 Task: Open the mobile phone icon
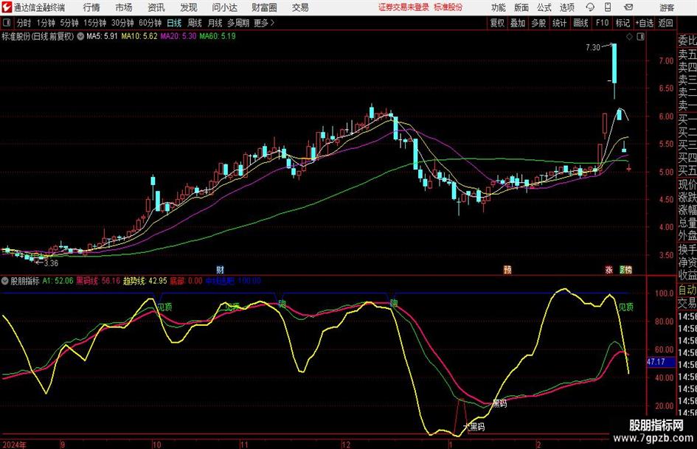coord(608,7)
